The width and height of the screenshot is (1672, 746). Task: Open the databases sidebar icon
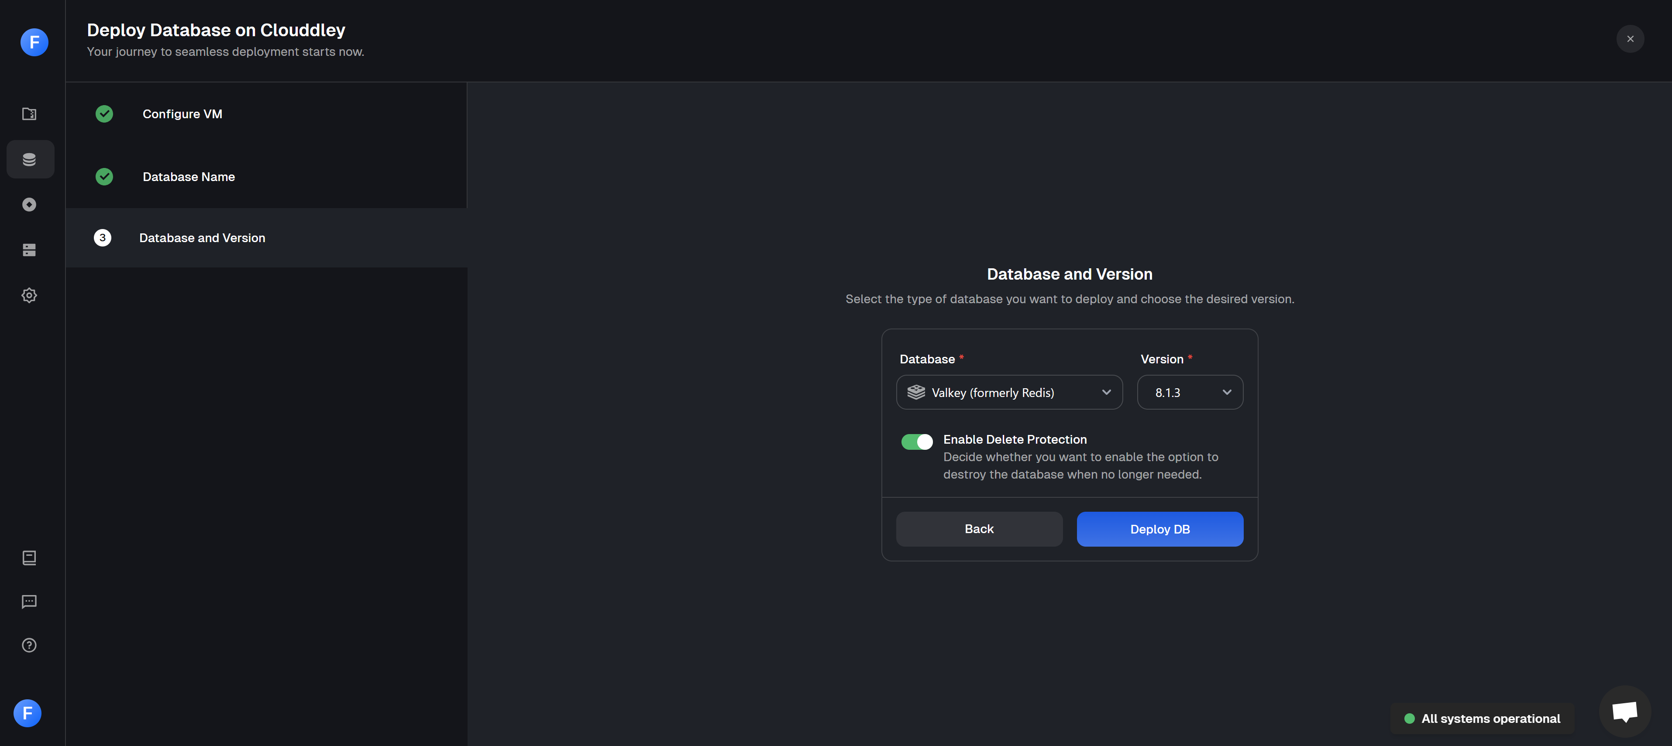29,160
